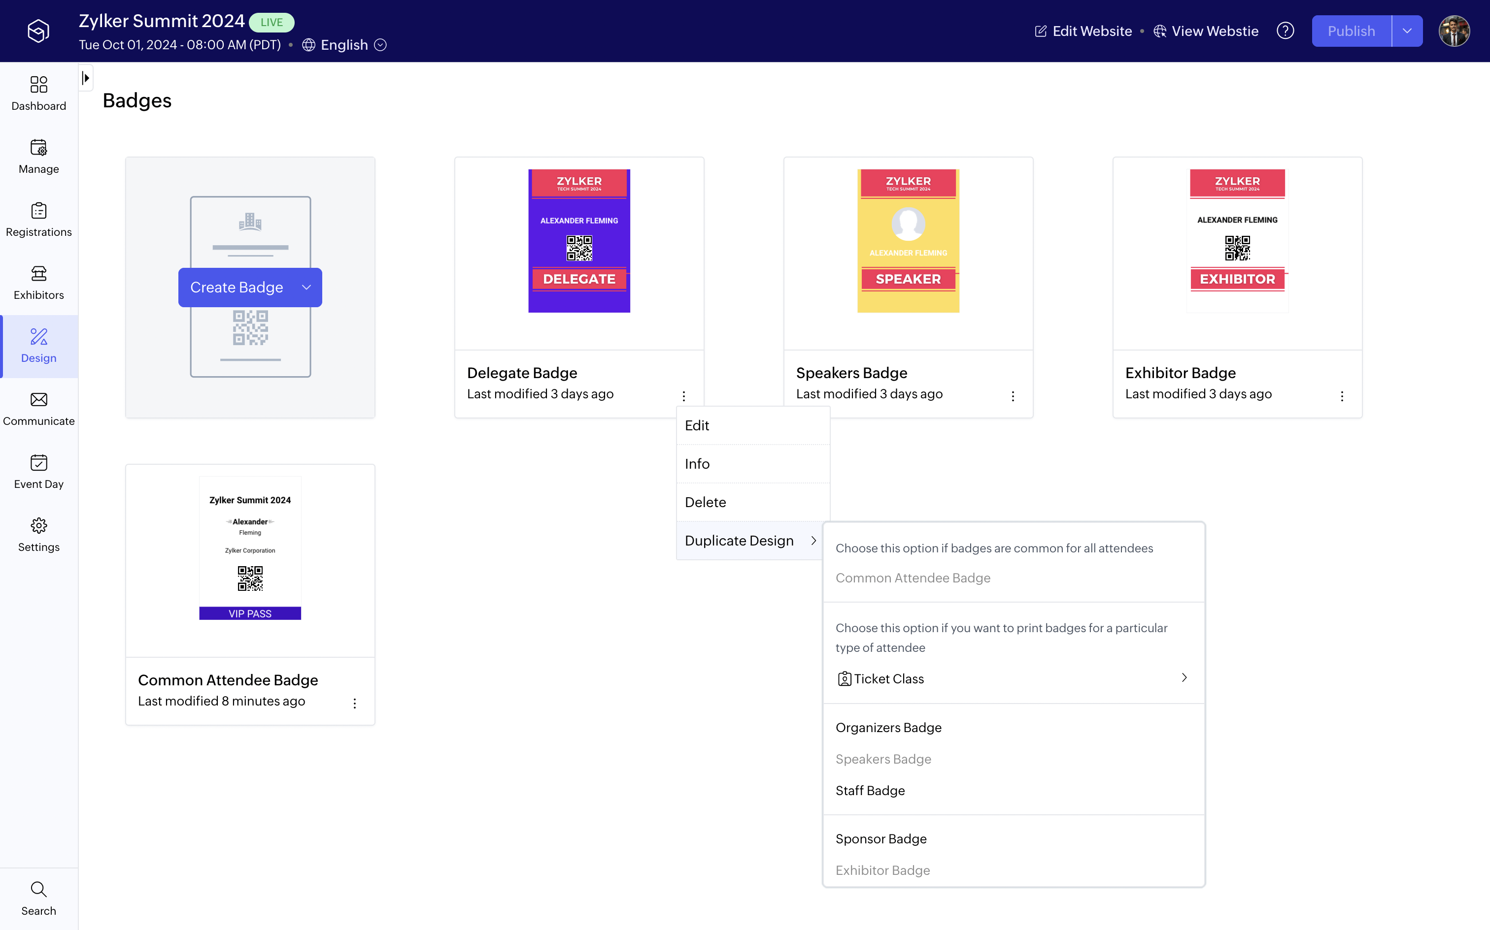Click the Search magnifier icon
Viewport: 1490px width, 930px height.
tap(39, 890)
